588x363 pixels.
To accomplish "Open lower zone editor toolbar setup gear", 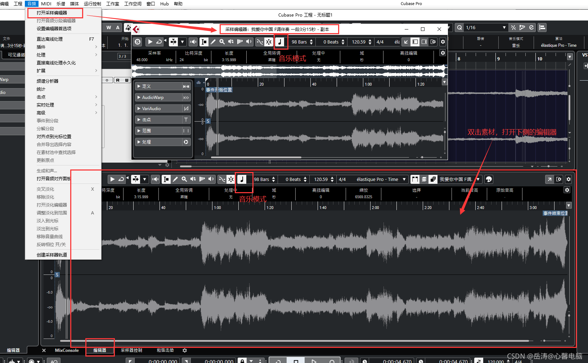I will [569, 179].
